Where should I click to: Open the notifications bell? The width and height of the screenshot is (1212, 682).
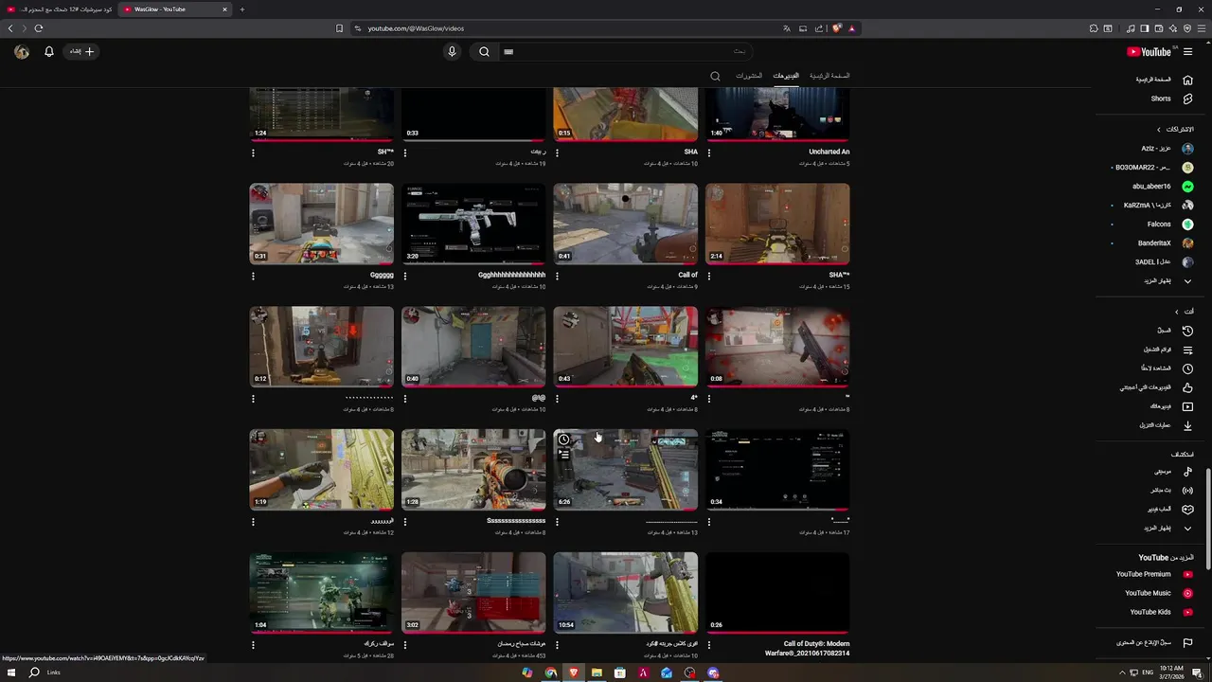click(49, 52)
